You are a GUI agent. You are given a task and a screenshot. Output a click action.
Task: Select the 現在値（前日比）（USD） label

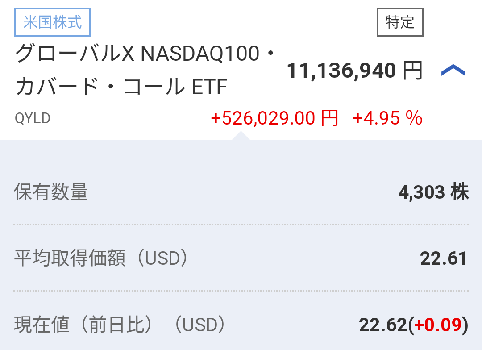120,325
